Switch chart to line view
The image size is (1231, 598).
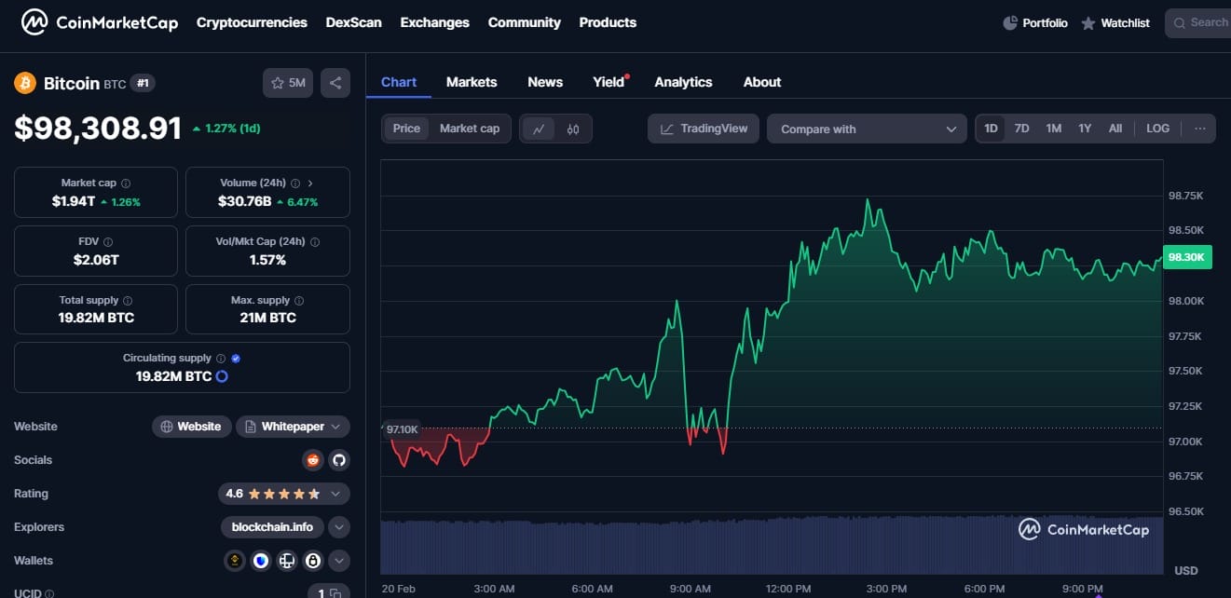point(539,129)
